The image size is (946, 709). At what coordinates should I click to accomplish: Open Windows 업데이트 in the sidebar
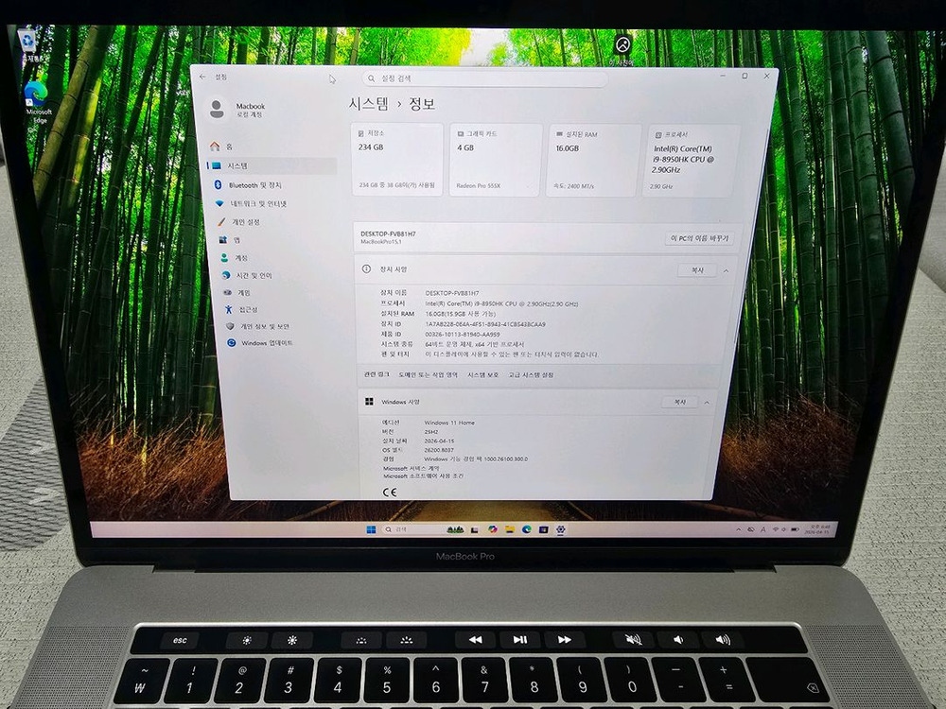265,343
